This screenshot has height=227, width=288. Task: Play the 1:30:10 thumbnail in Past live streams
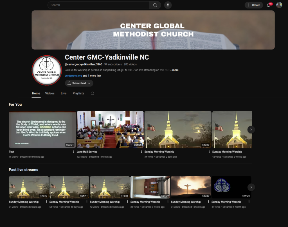[29, 187]
